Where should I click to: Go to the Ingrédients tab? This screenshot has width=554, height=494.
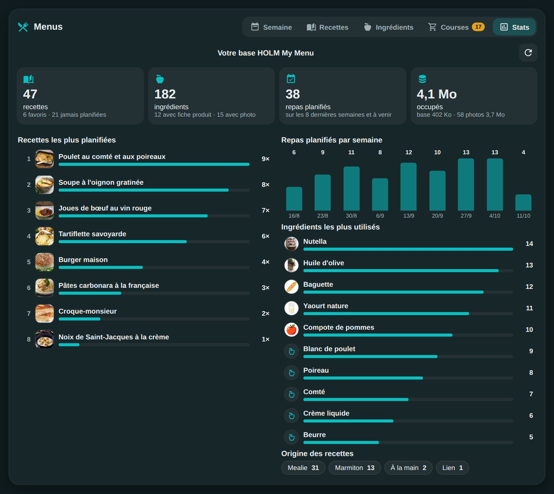click(389, 27)
